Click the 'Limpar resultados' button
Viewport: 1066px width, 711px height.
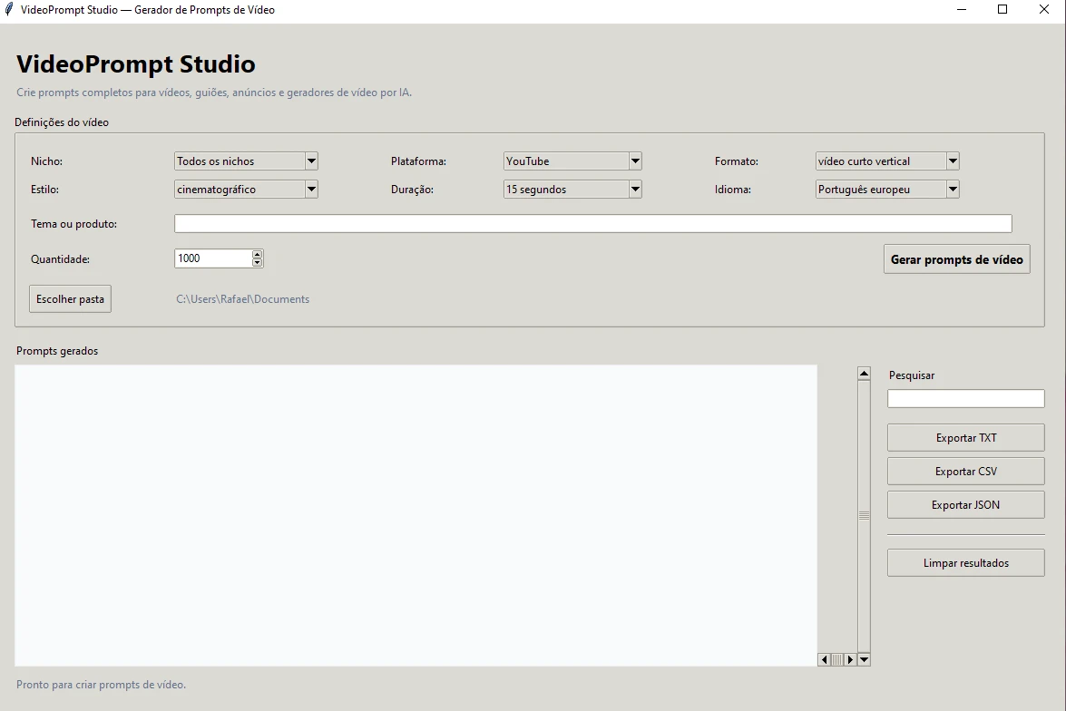point(965,563)
